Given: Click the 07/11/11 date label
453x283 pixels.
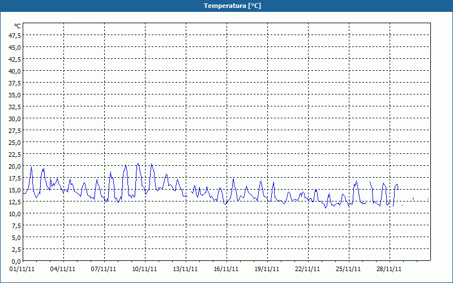Looking at the screenshot, I should (x=104, y=269).
